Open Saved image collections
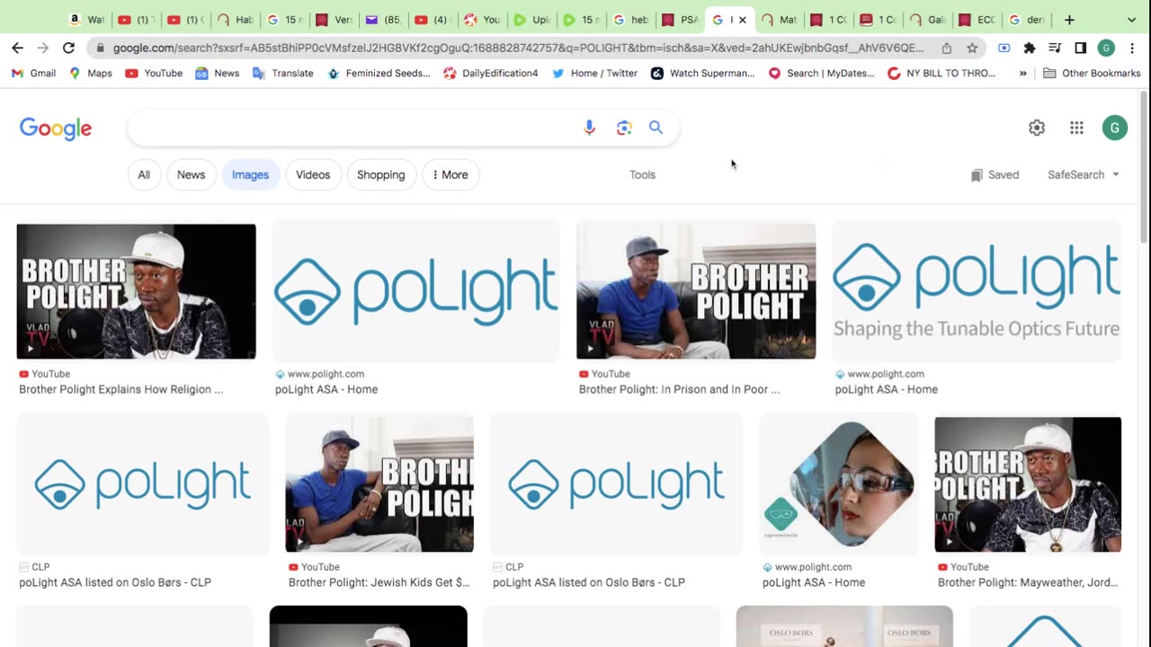The width and height of the screenshot is (1151, 647). (995, 174)
